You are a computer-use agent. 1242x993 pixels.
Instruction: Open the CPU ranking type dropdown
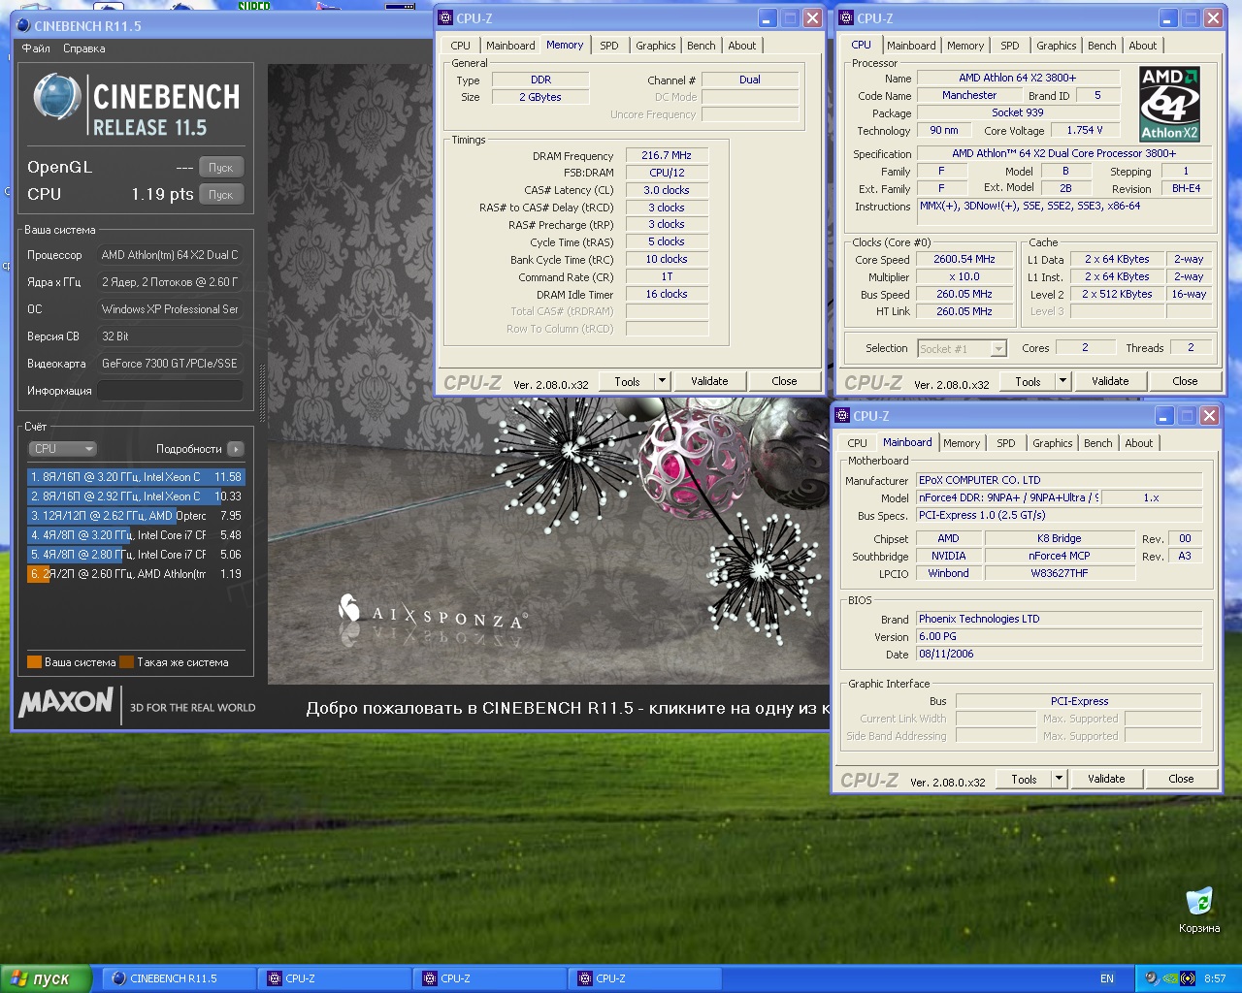click(x=62, y=449)
